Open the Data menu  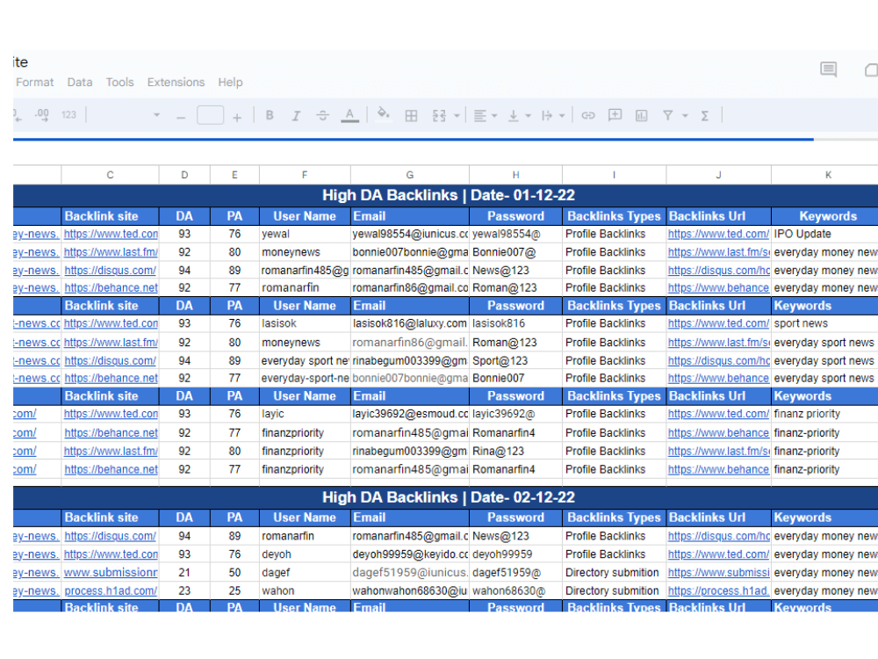80,82
